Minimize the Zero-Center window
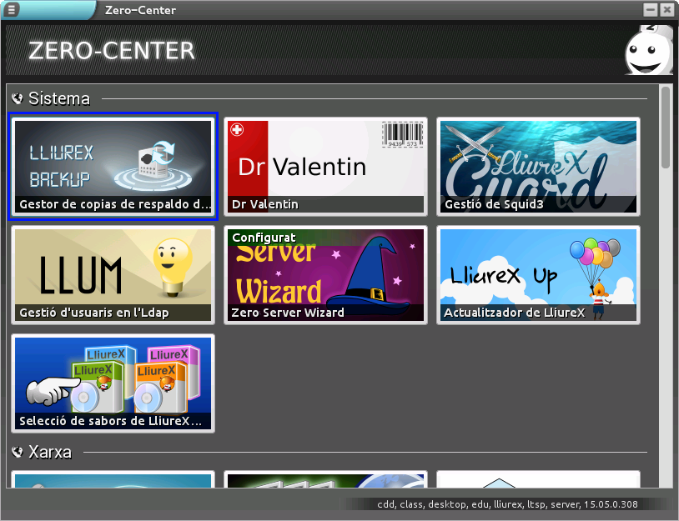This screenshot has width=679, height=521. (x=651, y=10)
